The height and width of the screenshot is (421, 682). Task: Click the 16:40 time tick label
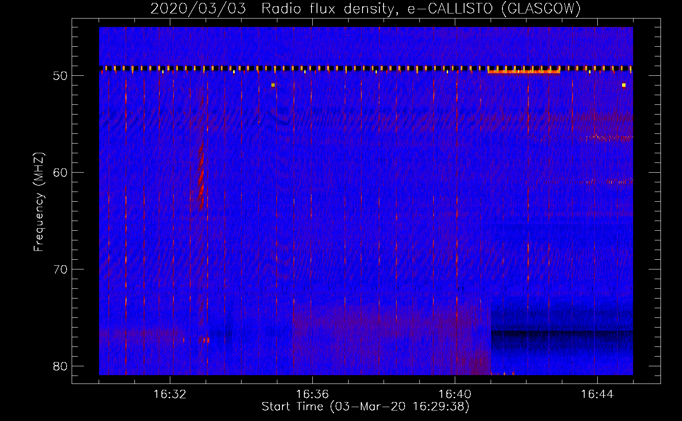[x=455, y=394]
